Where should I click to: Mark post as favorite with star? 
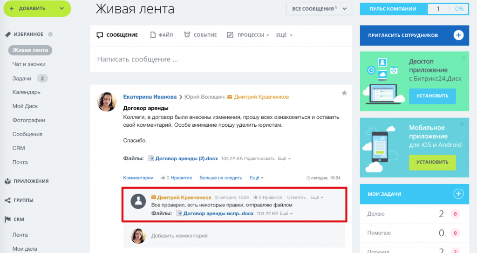point(344,93)
